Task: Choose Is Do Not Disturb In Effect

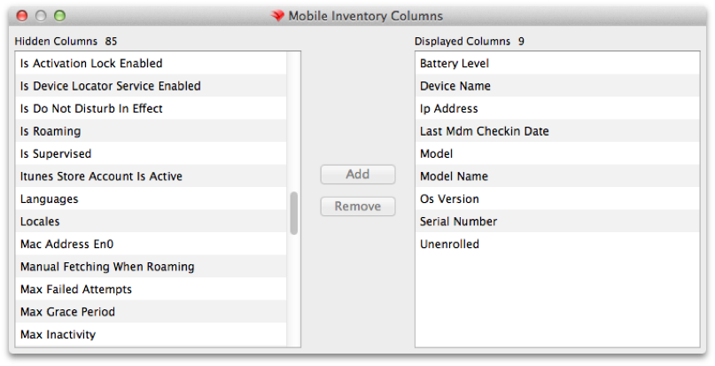Action: point(151,108)
